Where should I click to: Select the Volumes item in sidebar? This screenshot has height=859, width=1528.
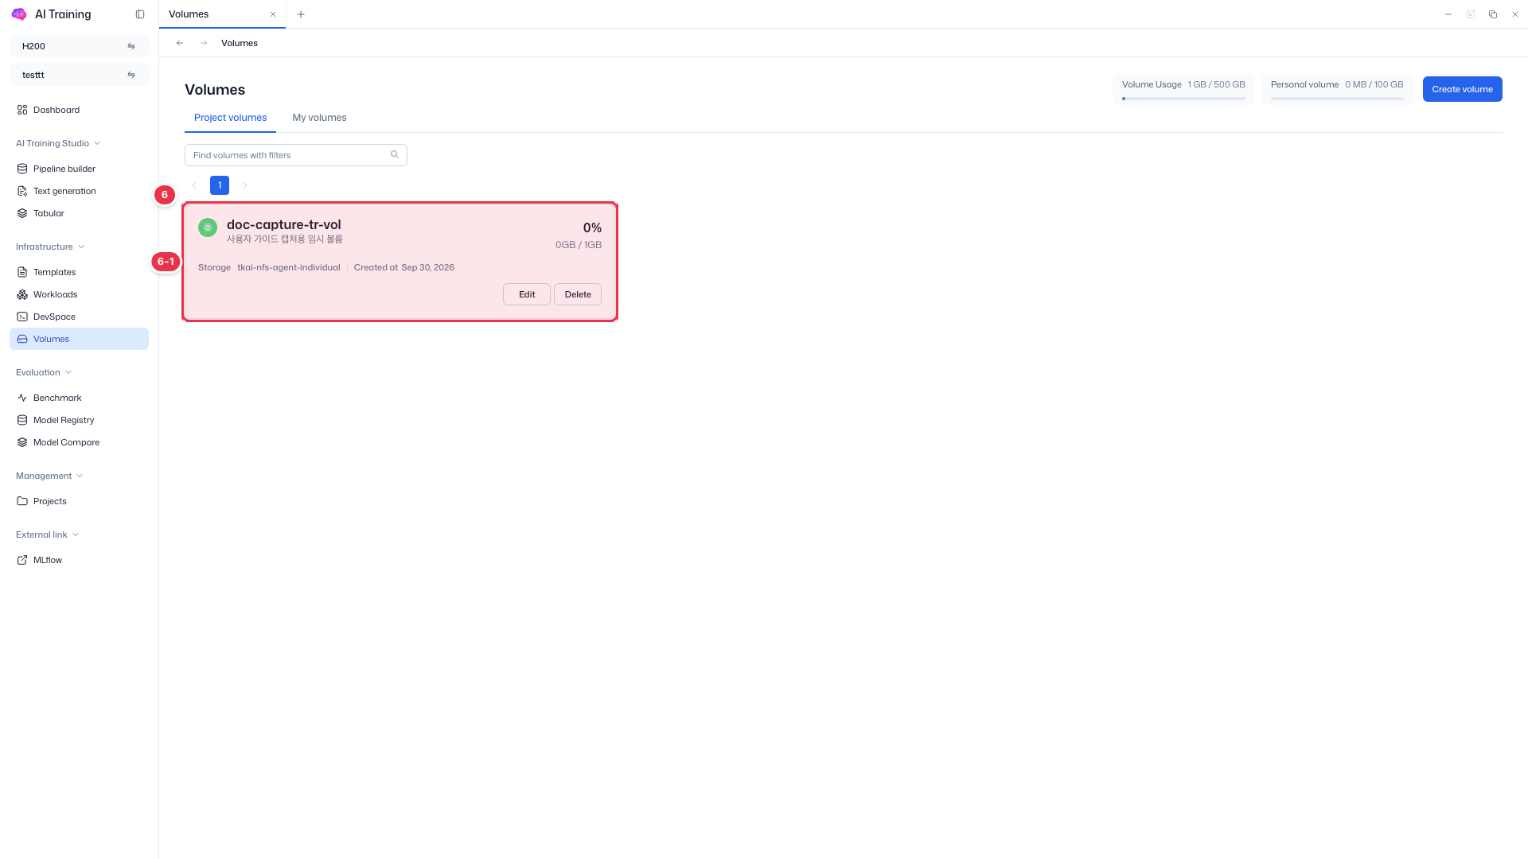point(79,339)
